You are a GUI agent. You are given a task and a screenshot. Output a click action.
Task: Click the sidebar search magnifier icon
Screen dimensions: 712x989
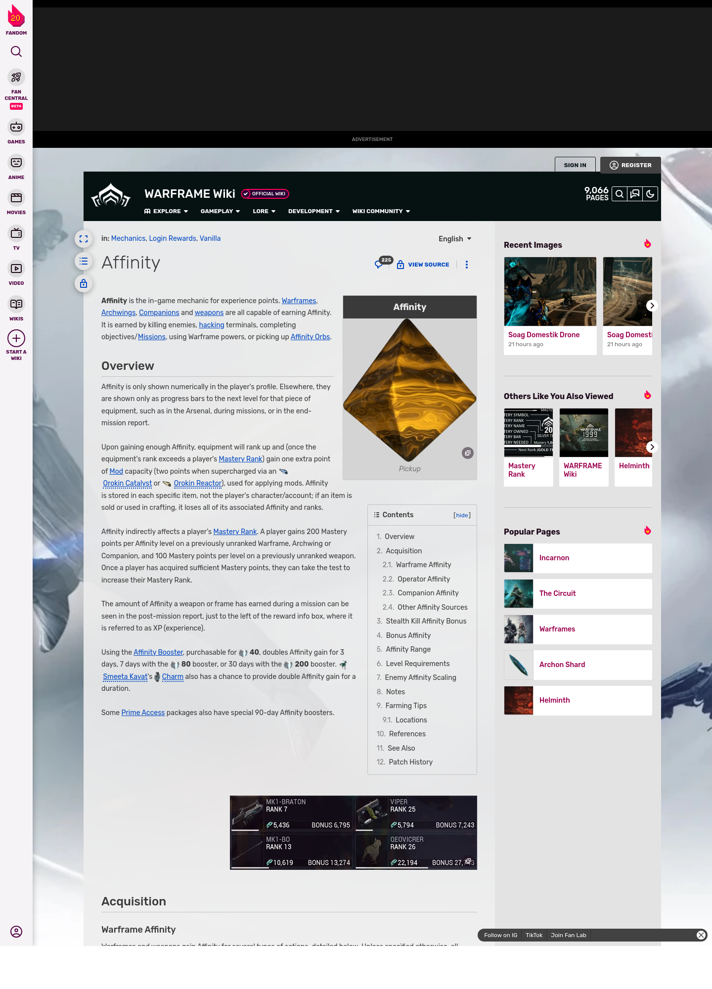pos(16,51)
